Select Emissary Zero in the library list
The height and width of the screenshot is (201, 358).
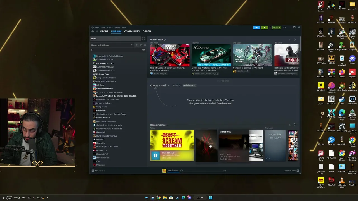(x=102, y=74)
